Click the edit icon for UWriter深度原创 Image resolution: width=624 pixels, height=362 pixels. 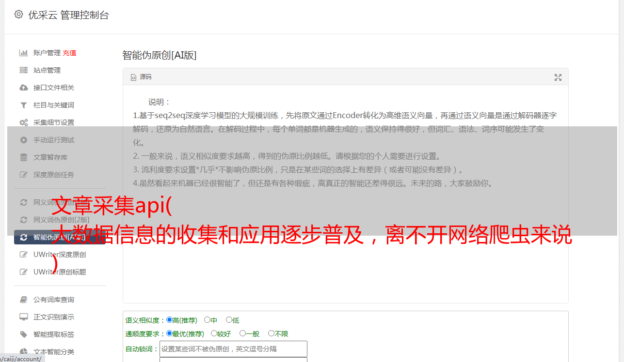coord(23,255)
